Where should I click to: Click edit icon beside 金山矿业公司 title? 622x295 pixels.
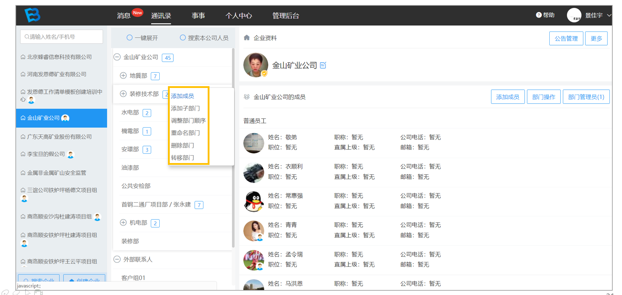click(x=323, y=65)
